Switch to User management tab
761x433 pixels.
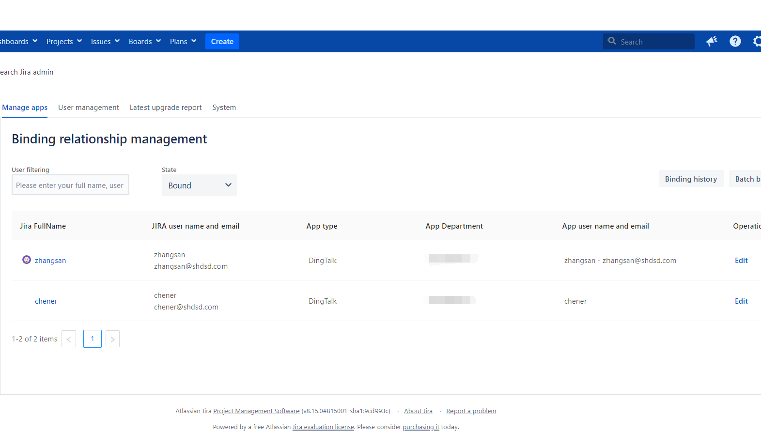tap(88, 108)
